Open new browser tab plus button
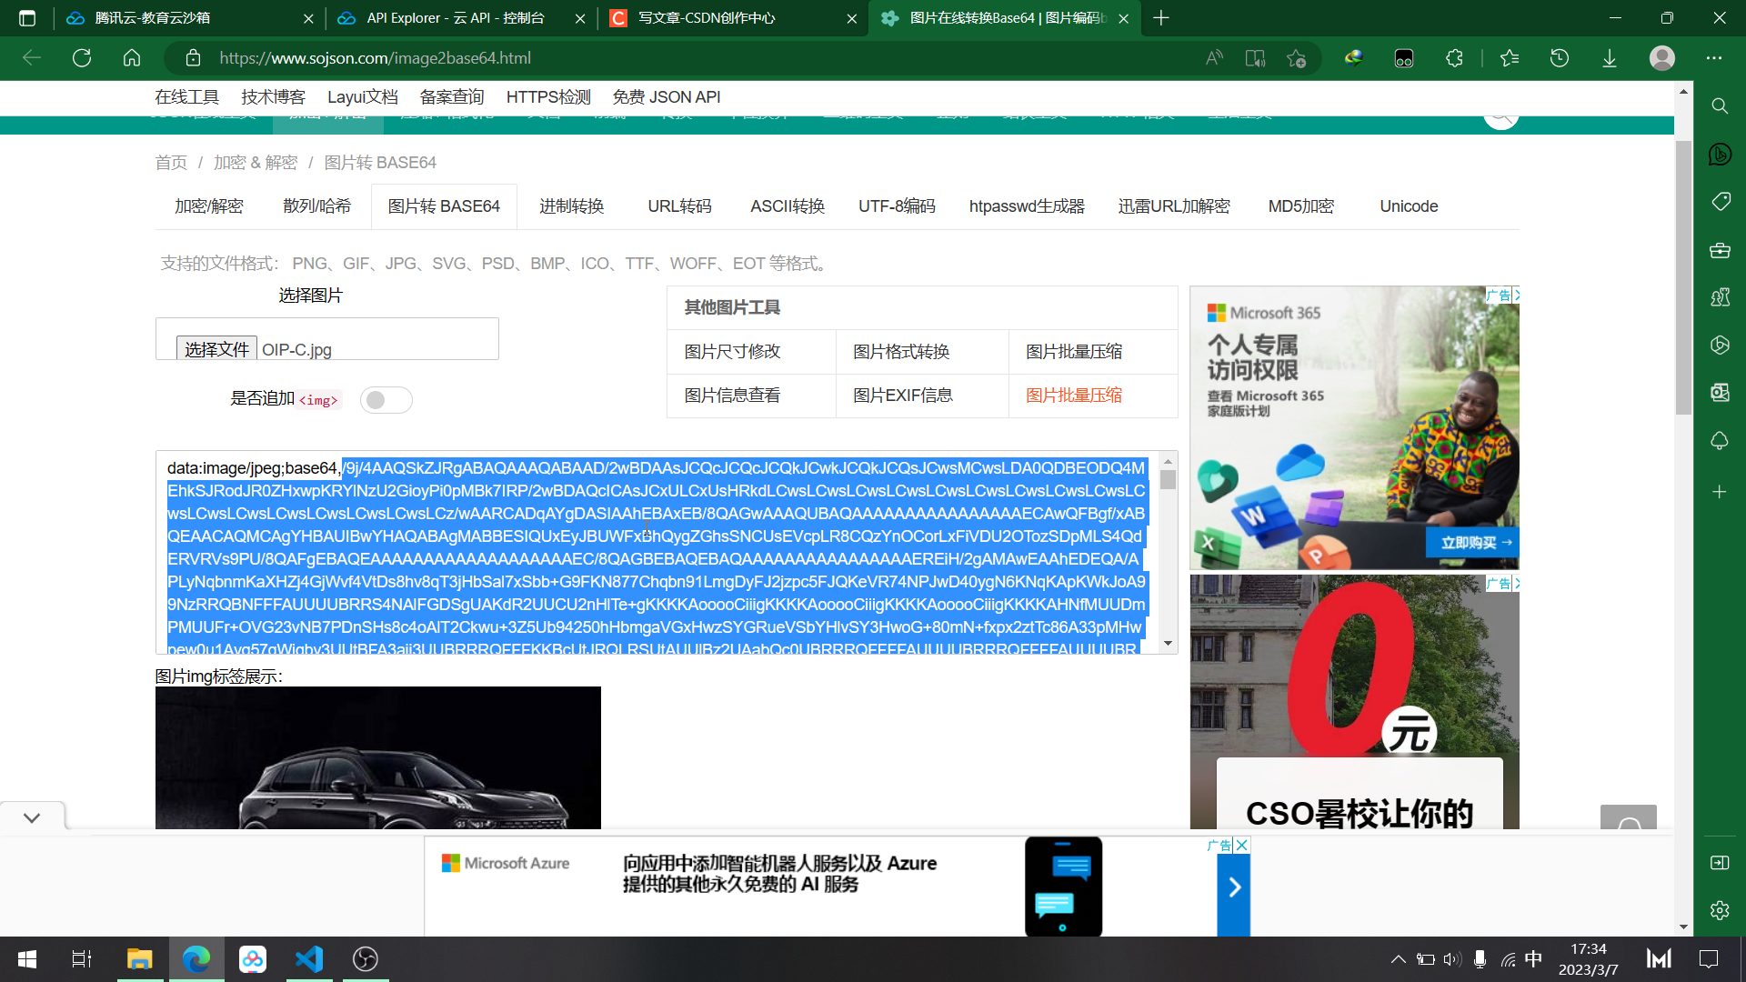 coord(1161,18)
